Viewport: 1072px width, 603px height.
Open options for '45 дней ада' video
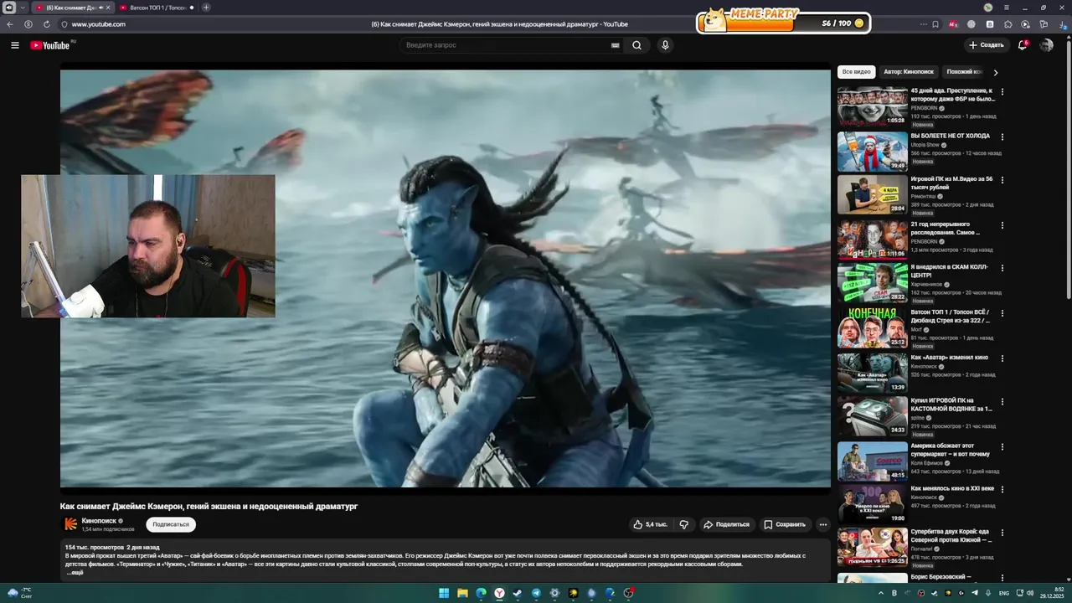point(1002,92)
